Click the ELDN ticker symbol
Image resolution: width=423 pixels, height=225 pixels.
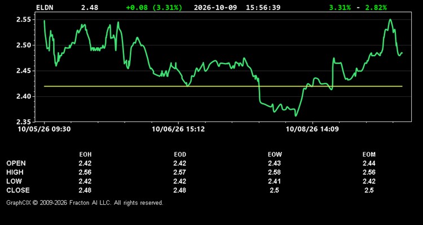(x=45, y=7)
